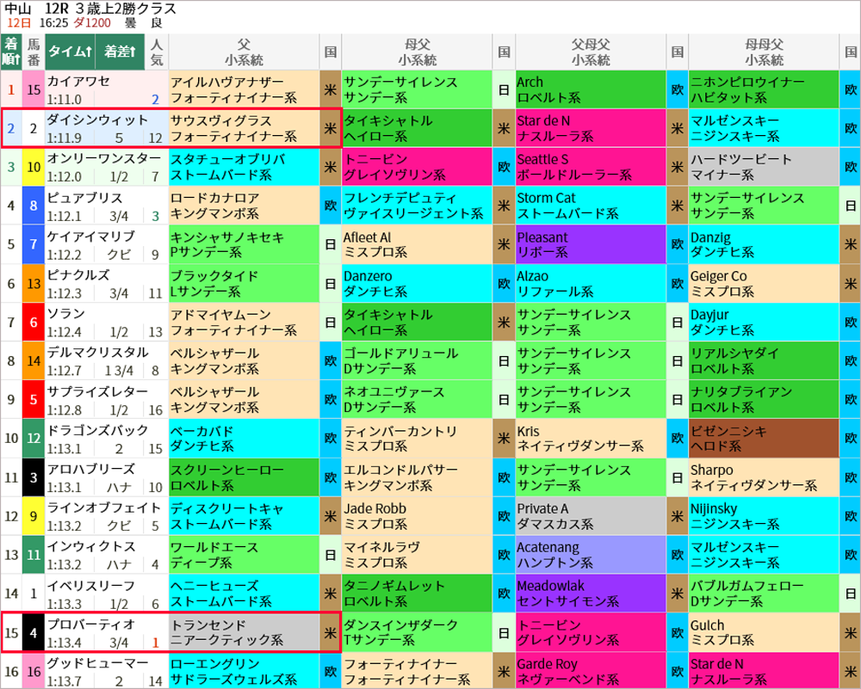Click sire cell ディスクリートキャ

pyautogui.click(x=244, y=516)
